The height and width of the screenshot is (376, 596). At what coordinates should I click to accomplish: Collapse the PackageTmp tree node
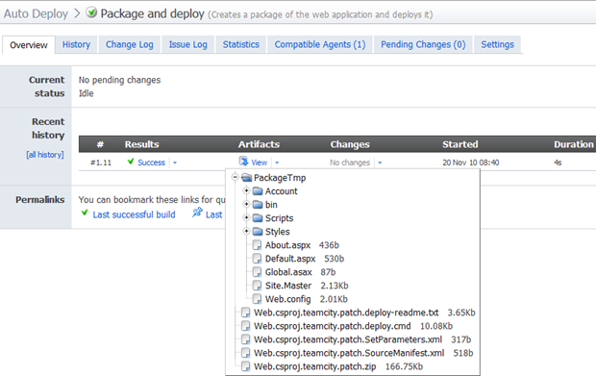[x=236, y=177]
